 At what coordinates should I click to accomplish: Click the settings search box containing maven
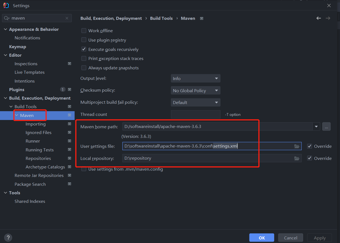click(x=37, y=18)
